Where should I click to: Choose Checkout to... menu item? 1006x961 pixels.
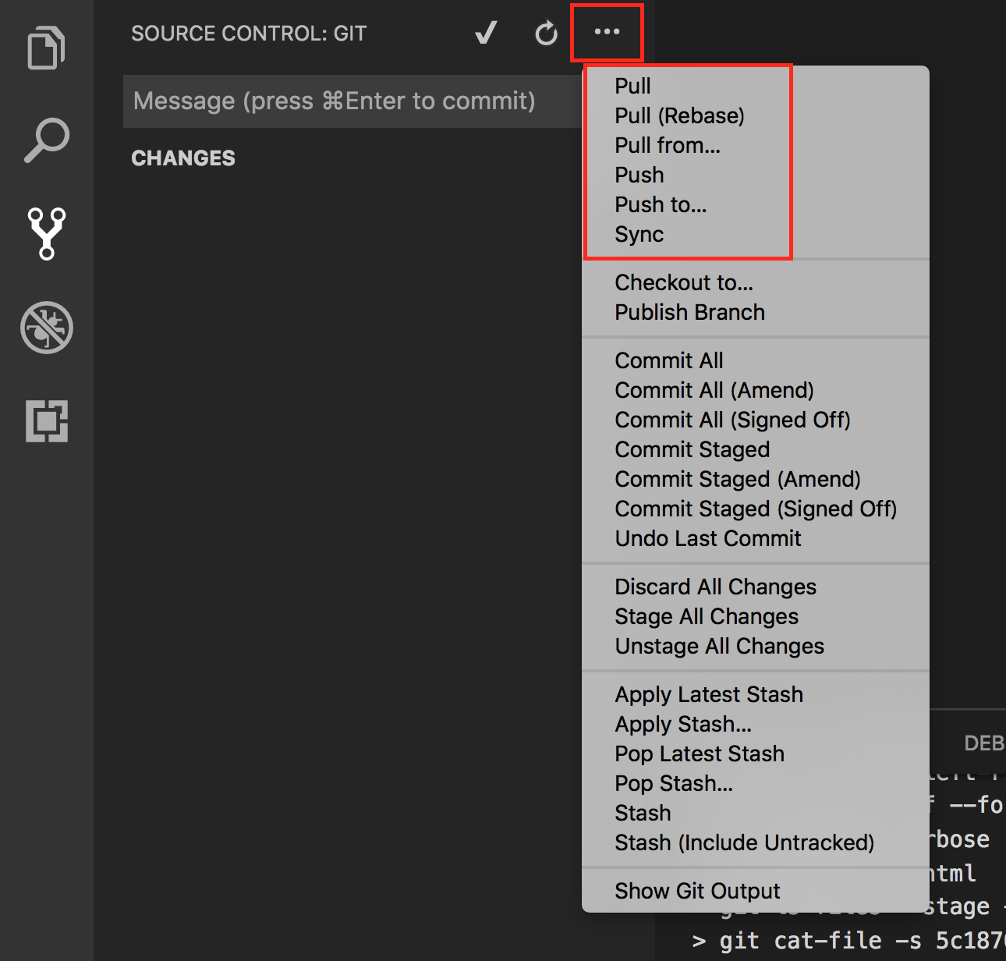[x=684, y=282]
